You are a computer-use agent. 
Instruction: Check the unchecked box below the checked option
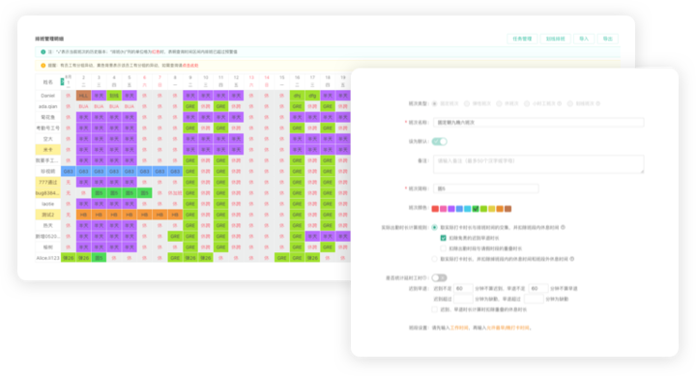[443, 248]
